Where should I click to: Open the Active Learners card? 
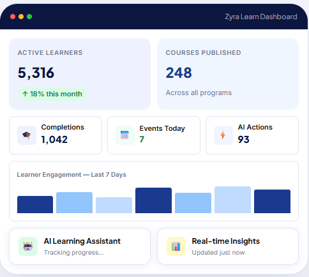coord(80,74)
